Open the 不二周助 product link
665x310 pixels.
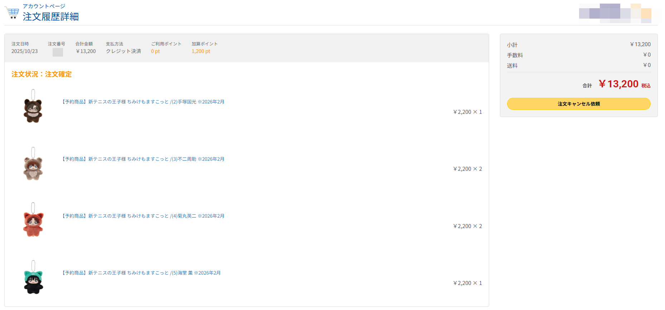tap(143, 159)
